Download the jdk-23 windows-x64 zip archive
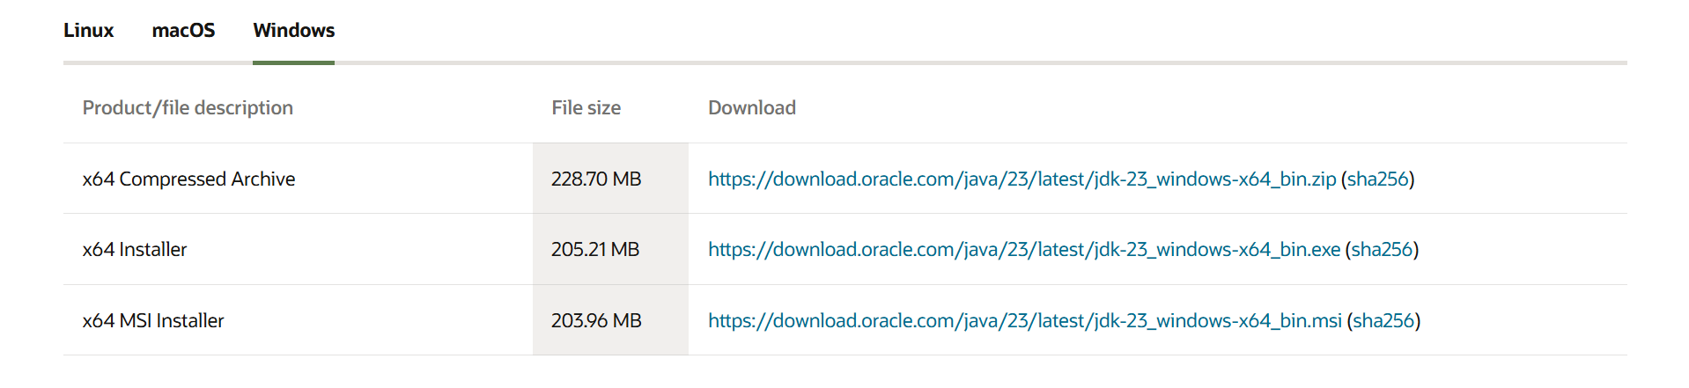The width and height of the screenshot is (1689, 388). coord(1022,179)
